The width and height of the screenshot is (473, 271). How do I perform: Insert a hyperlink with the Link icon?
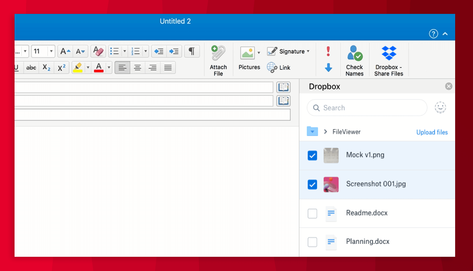click(x=272, y=67)
